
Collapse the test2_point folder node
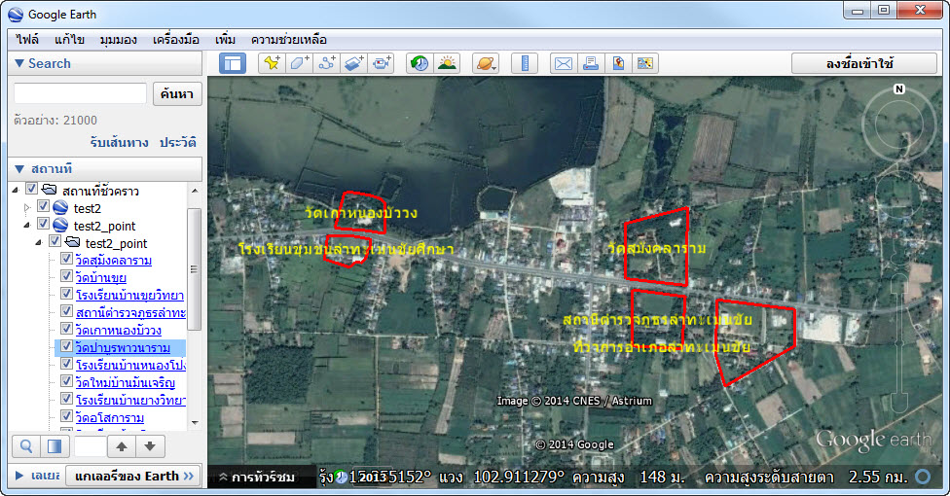(x=39, y=243)
